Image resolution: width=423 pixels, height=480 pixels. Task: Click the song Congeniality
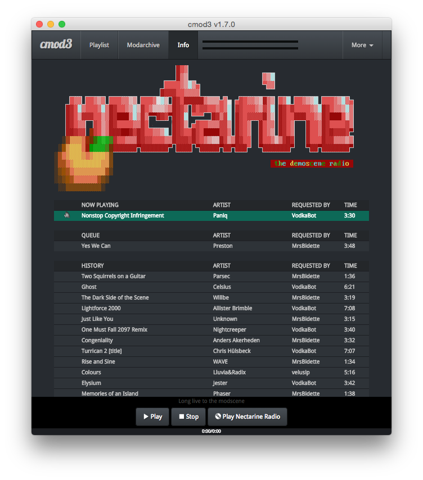pos(97,341)
